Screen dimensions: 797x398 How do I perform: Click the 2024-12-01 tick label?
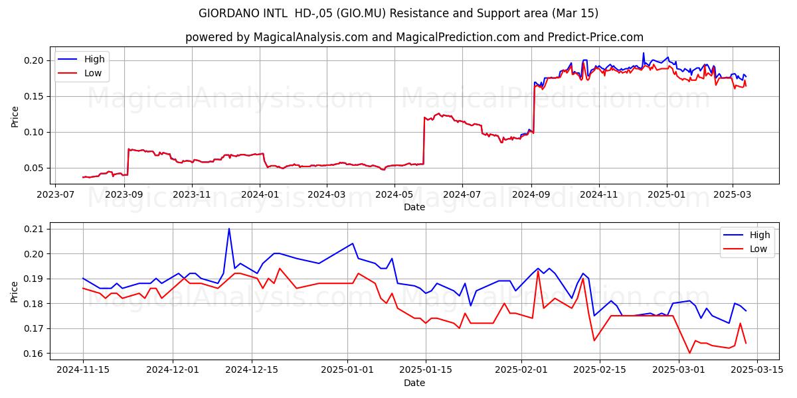coord(173,370)
